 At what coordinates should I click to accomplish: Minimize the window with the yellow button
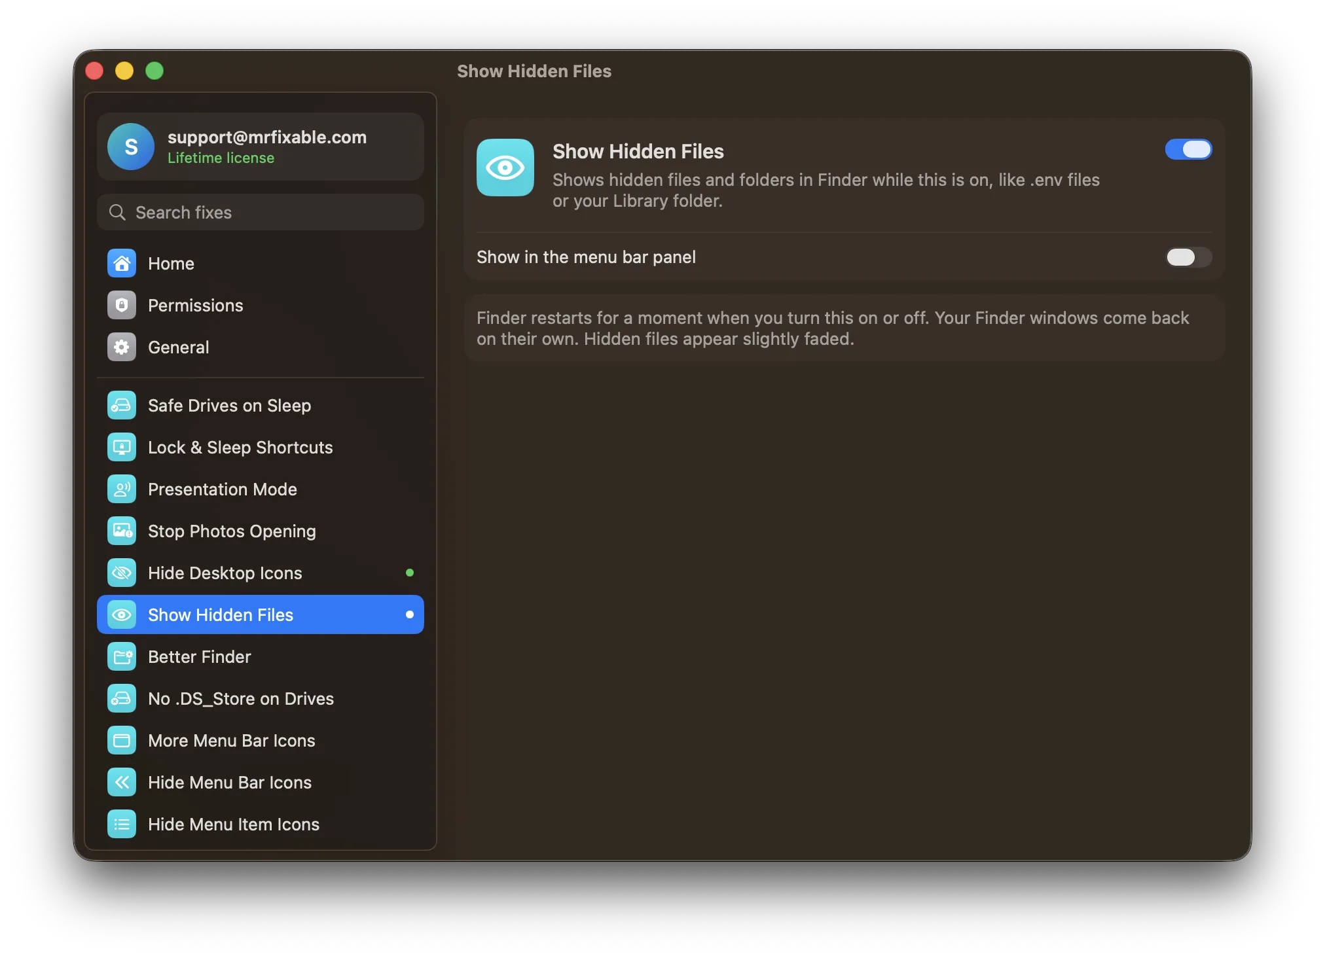124,71
